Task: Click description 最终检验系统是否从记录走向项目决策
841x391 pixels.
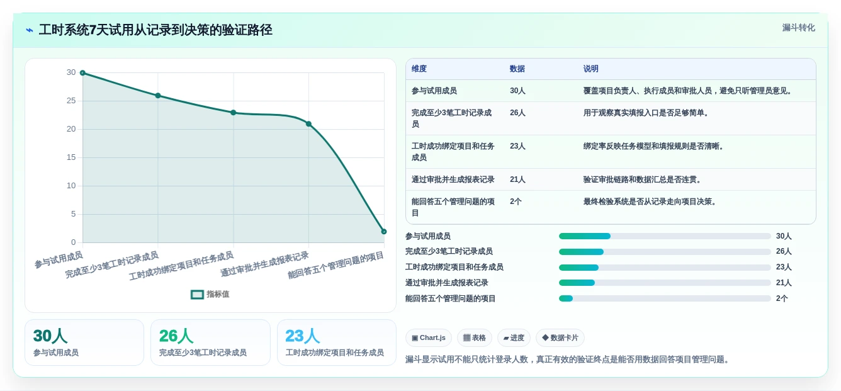Action: point(650,201)
